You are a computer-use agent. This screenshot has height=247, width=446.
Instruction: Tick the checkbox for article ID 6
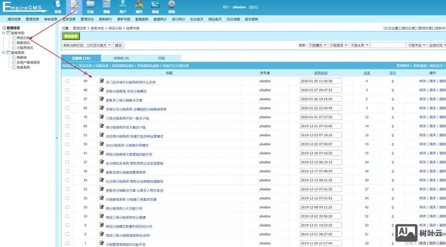pos(67,234)
